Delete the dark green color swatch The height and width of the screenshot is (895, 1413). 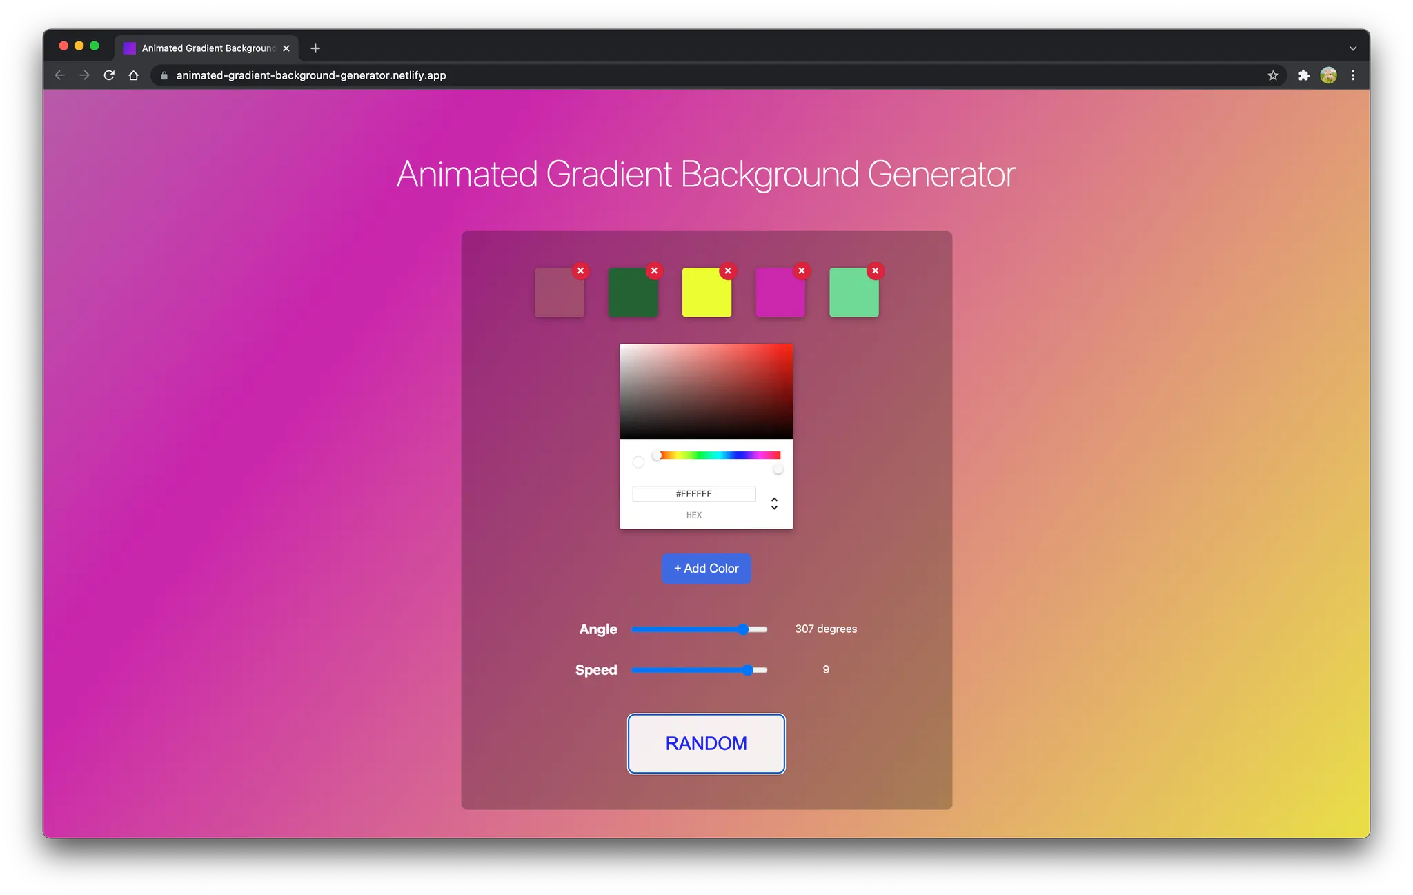(654, 271)
